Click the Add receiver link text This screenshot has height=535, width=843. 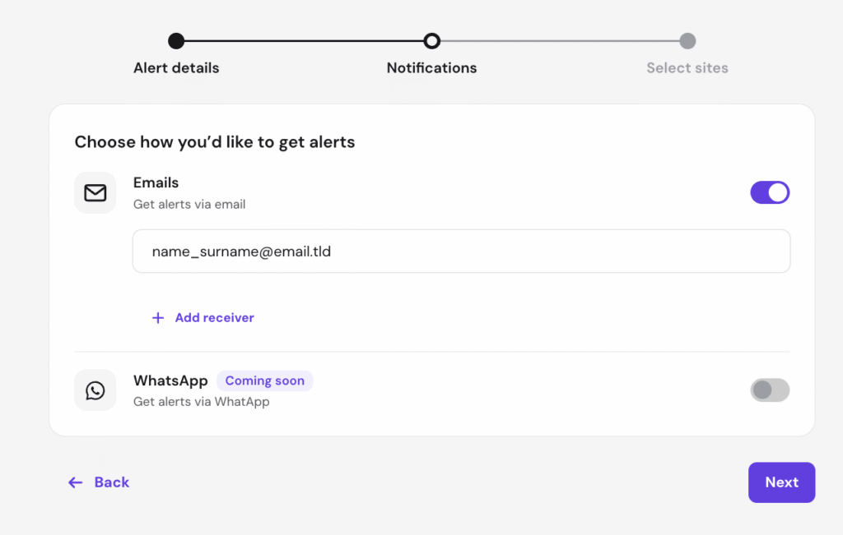tap(214, 318)
